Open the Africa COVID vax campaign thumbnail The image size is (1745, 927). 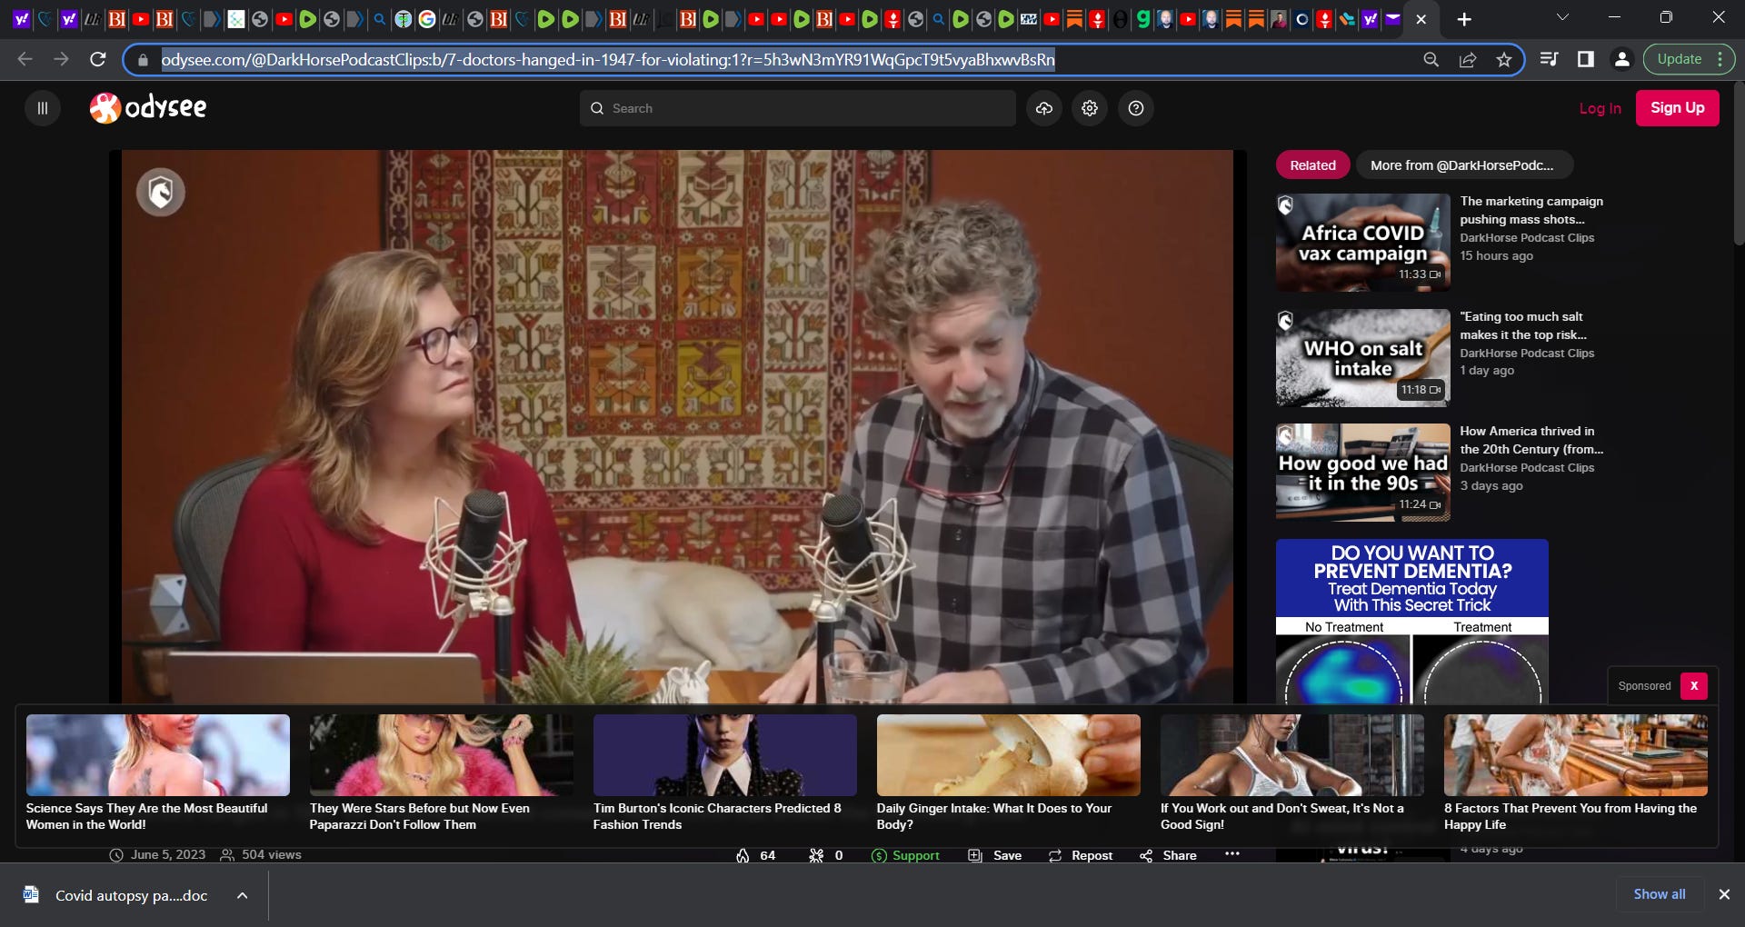1363,242
